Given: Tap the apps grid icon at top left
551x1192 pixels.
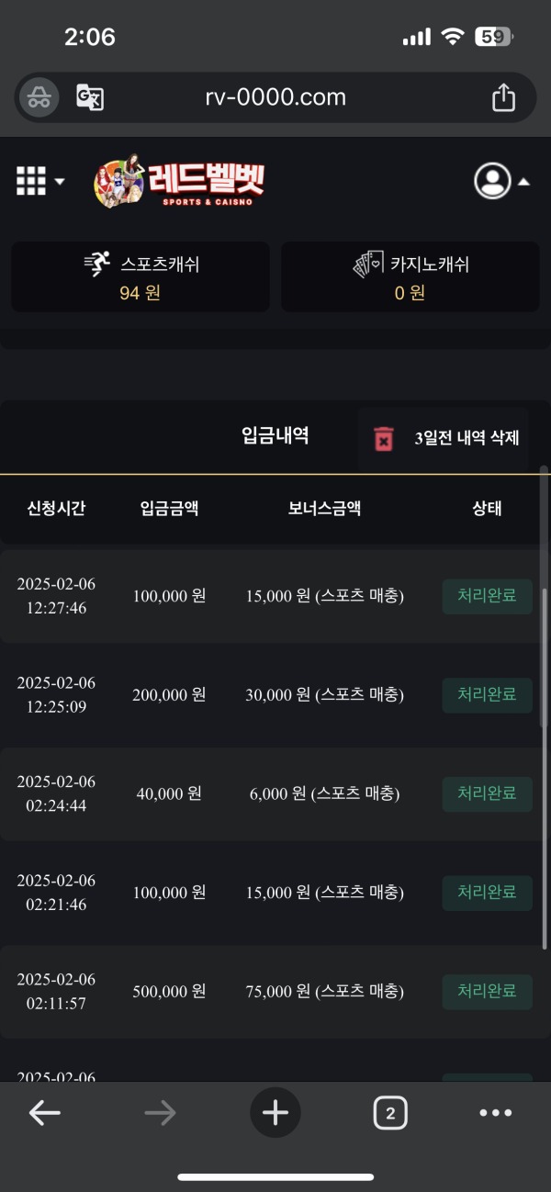Looking at the screenshot, I should [29, 181].
